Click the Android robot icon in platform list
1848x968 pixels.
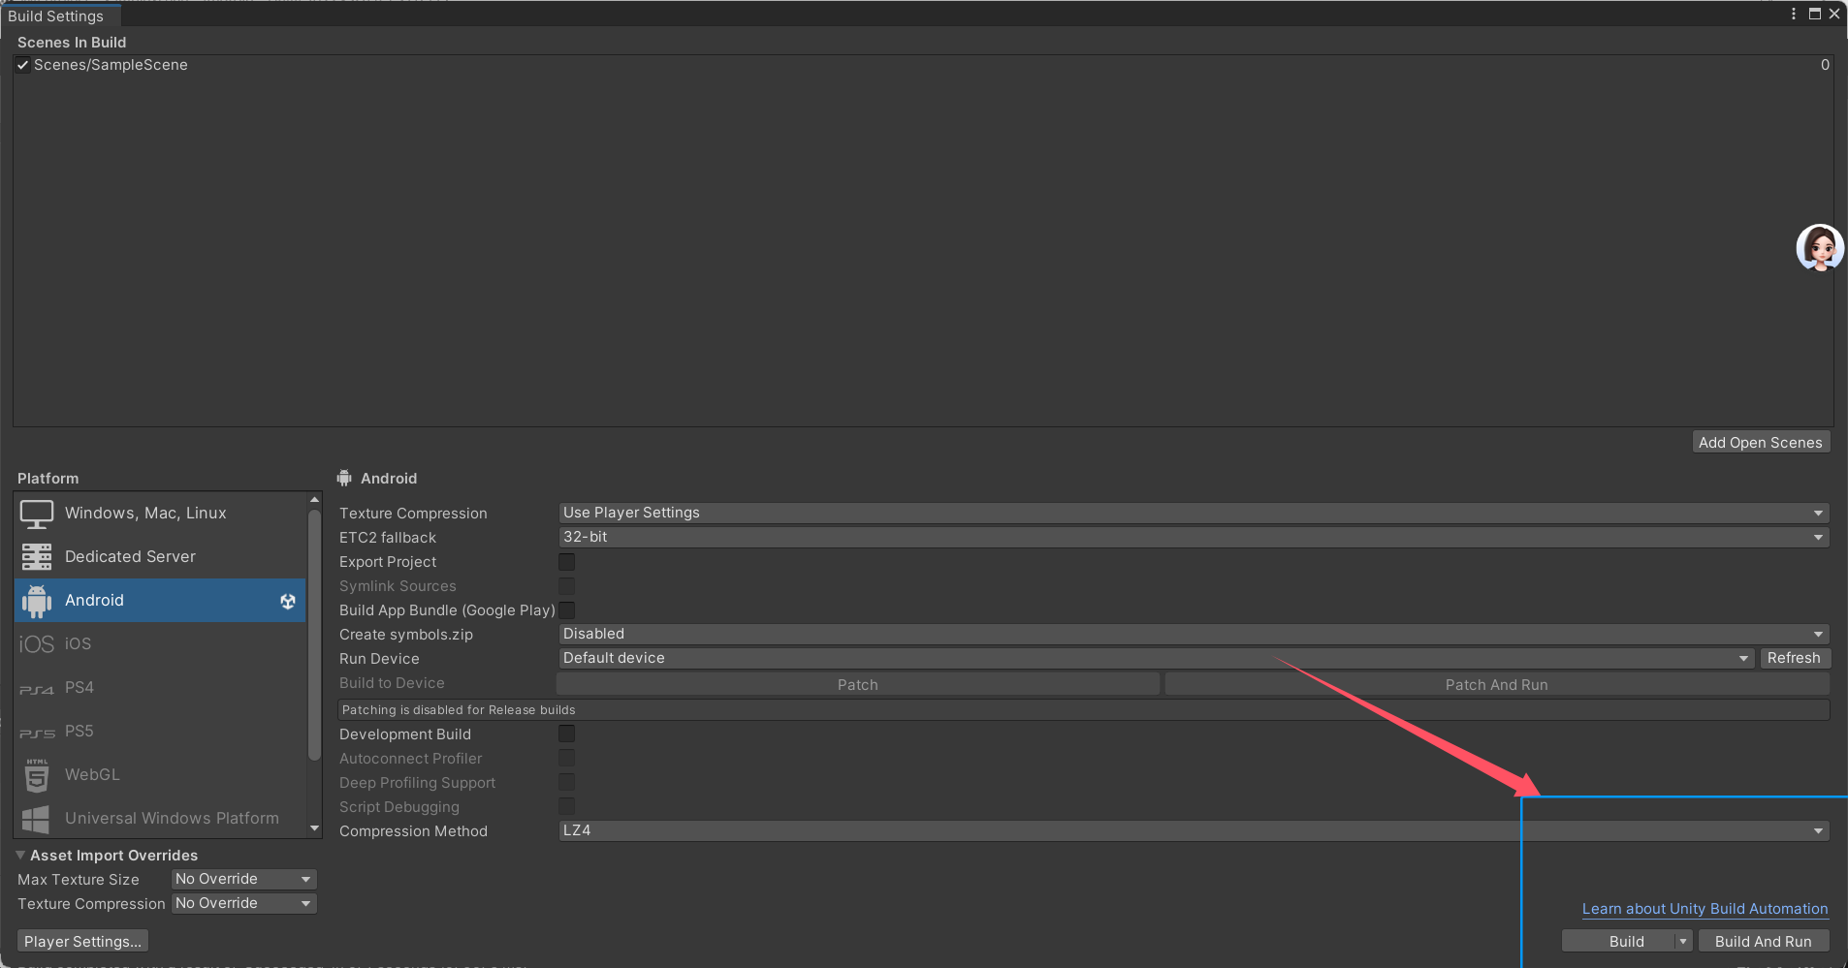pos(37,601)
